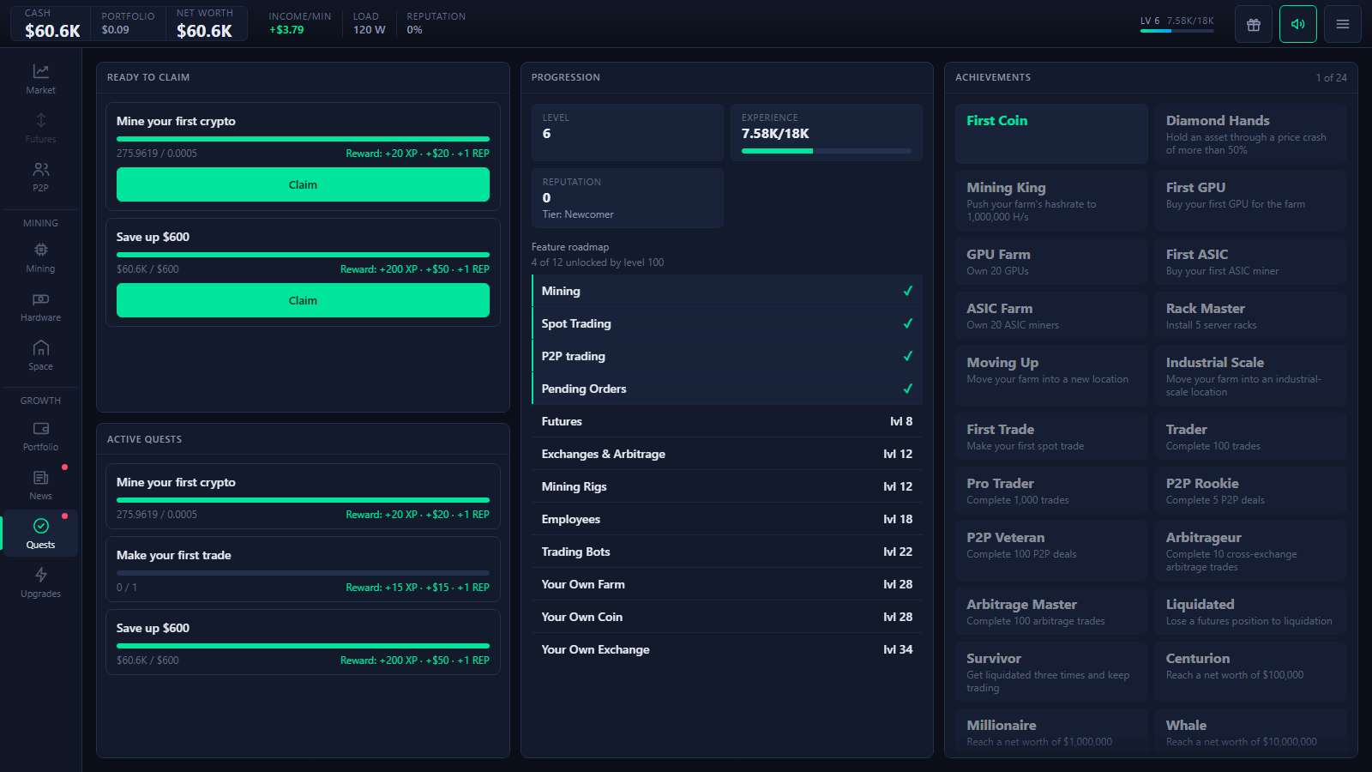Click the top-bar level XP progress bar

click(1176, 31)
